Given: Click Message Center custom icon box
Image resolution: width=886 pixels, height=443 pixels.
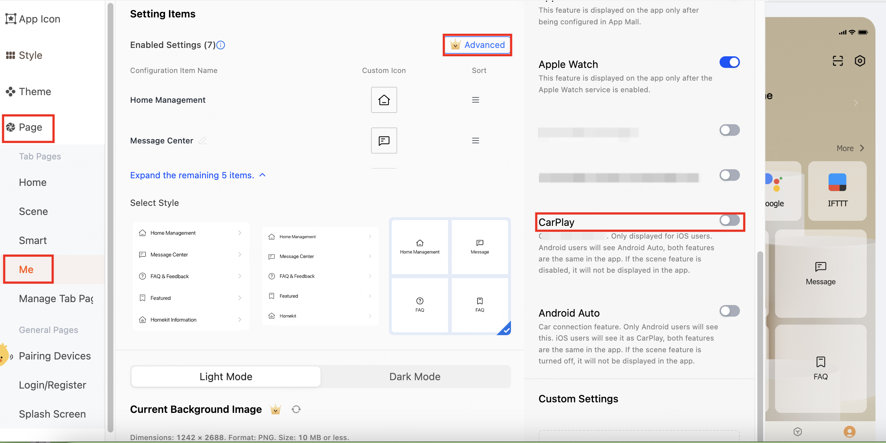Looking at the screenshot, I should [x=384, y=141].
